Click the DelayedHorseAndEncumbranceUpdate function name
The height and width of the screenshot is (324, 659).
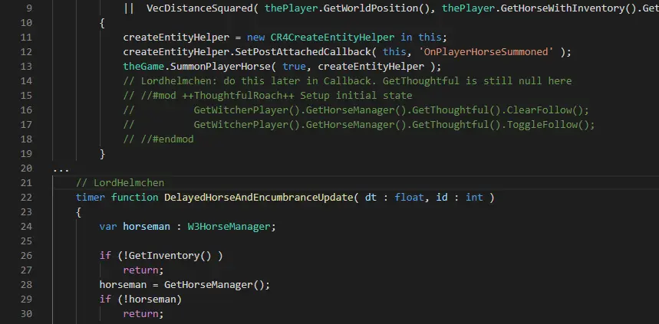pyautogui.click(x=259, y=198)
